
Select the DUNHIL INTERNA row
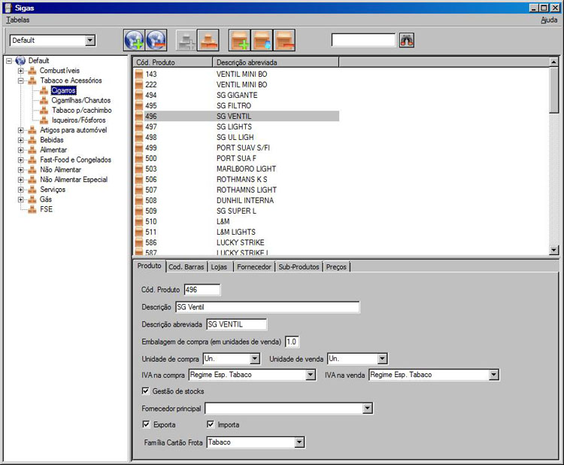236,200
